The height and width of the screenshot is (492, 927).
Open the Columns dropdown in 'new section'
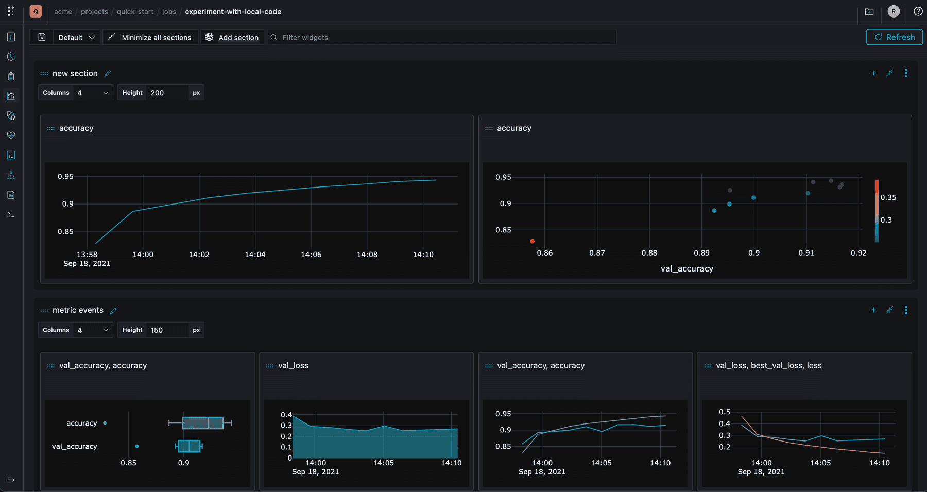(x=93, y=93)
